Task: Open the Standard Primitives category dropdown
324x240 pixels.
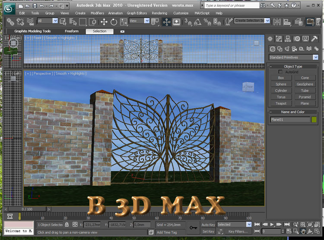Action: [293, 57]
